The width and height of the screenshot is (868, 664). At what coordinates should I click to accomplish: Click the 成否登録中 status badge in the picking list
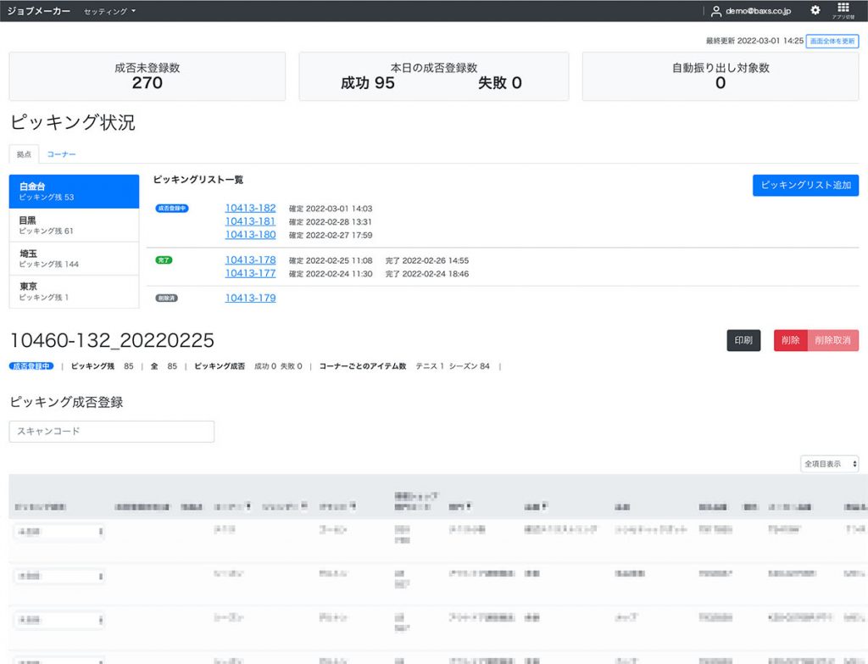point(171,208)
